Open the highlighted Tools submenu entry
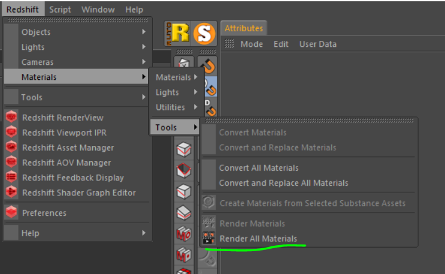 pyautogui.click(x=175, y=127)
